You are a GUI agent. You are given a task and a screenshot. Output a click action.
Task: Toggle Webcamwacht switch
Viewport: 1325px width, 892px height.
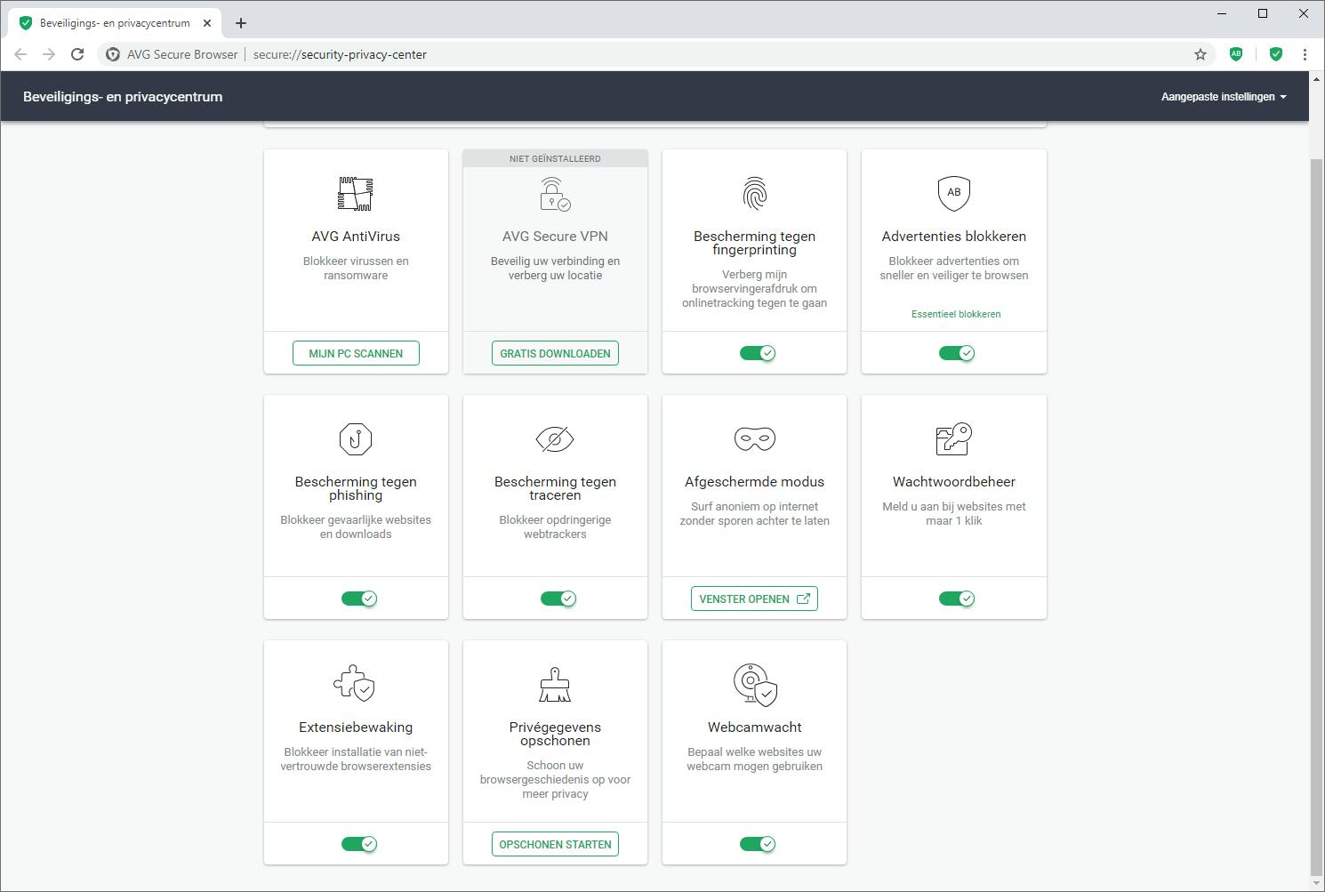point(758,844)
